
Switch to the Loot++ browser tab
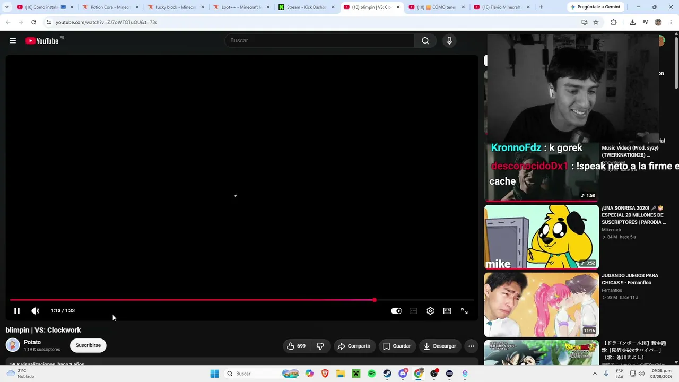point(241,7)
